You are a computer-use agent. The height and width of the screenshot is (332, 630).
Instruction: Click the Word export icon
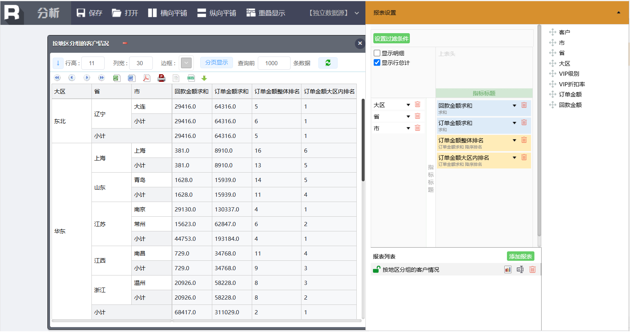click(x=131, y=78)
